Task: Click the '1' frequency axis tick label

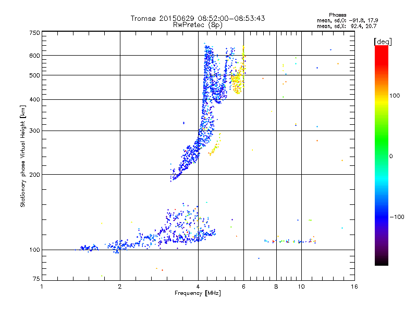Action: click(42, 287)
